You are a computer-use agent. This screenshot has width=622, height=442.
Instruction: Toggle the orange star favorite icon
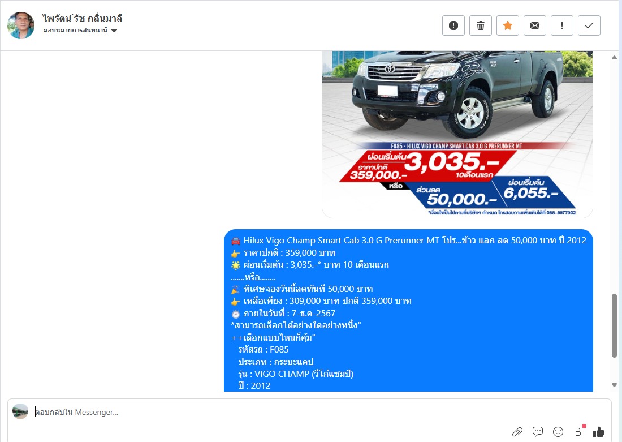508,25
